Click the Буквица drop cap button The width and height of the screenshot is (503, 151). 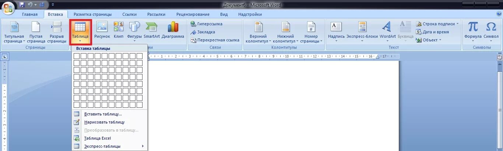[405, 32]
